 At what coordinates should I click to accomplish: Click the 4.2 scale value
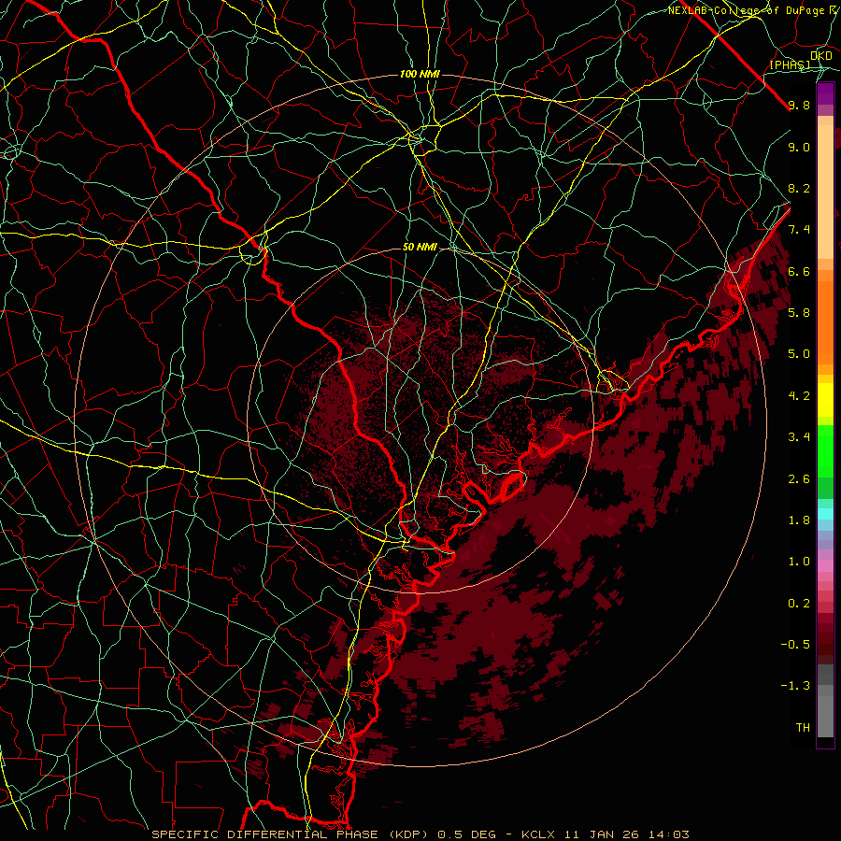coord(799,395)
